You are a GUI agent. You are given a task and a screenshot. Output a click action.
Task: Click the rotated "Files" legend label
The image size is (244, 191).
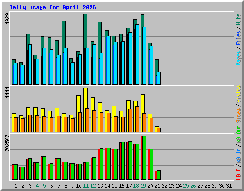click(239, 38)
